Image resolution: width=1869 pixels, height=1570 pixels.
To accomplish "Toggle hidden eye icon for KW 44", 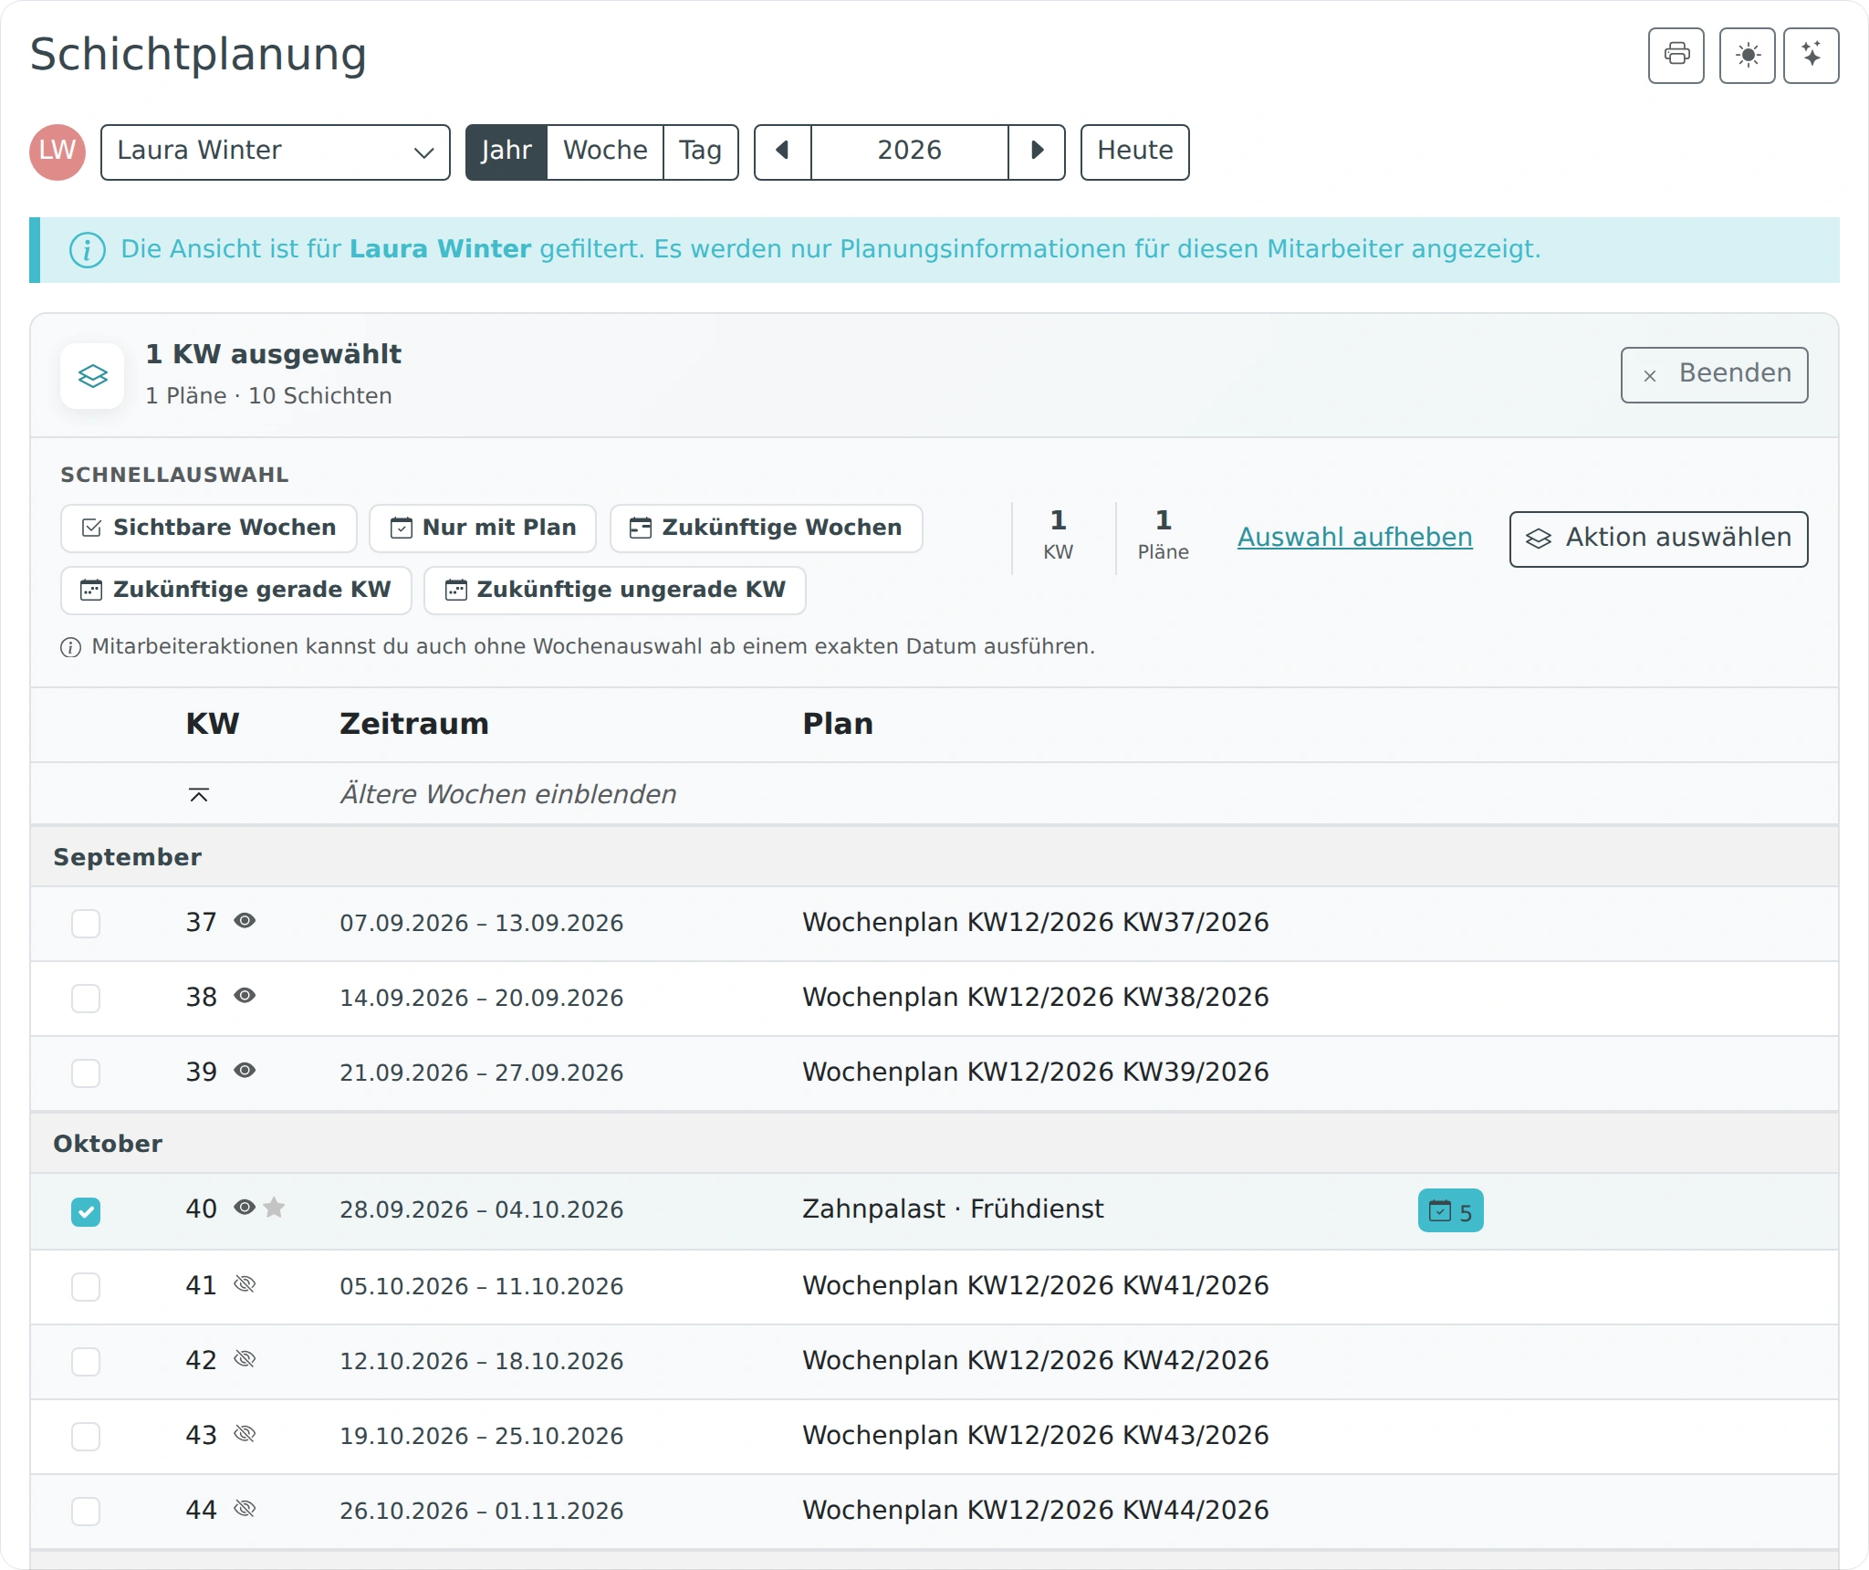I will (x=245, y=1509).
